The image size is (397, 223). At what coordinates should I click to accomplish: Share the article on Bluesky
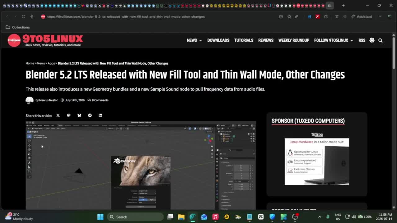(x=79, y=115)
